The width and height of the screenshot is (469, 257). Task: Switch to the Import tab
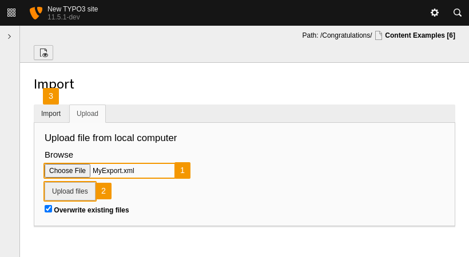51,114
